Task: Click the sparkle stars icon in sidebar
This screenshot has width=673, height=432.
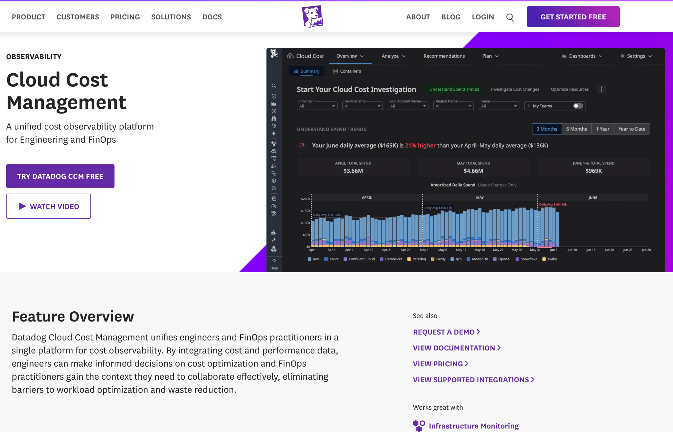Action: pos(274,240)
